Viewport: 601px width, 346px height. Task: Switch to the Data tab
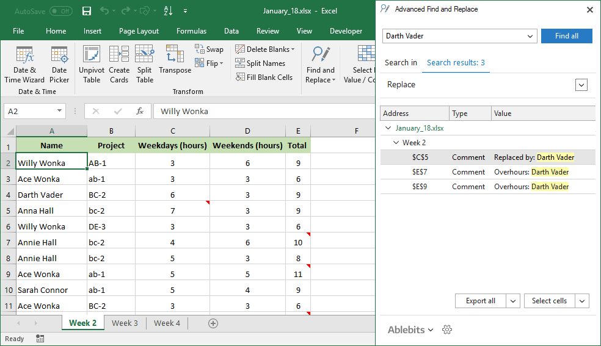pos(231,31)
